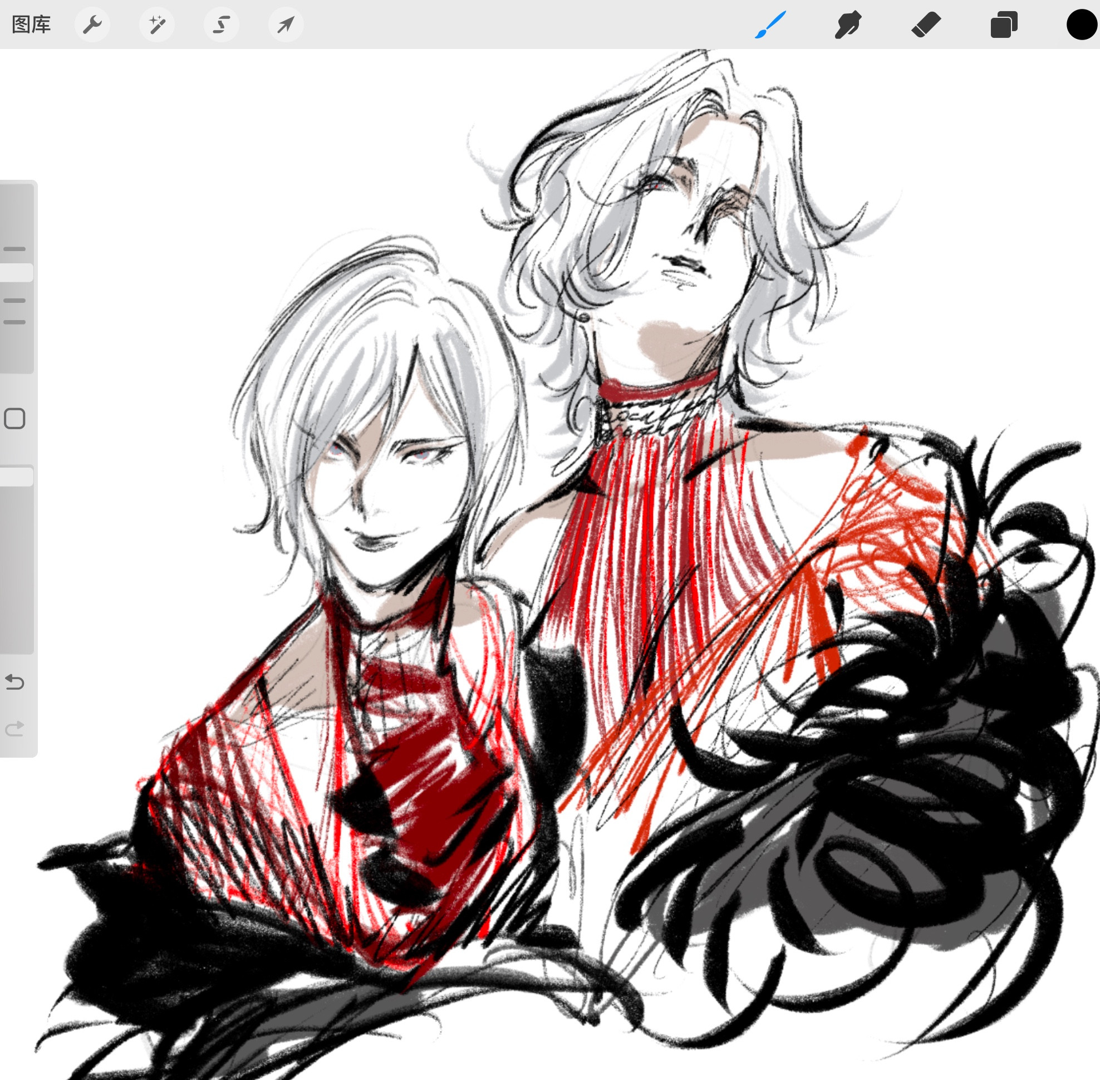The height and width of the screenshot is (1080, 1100).
Task: Select the Smudge finger tool
Action: [848, 25]
